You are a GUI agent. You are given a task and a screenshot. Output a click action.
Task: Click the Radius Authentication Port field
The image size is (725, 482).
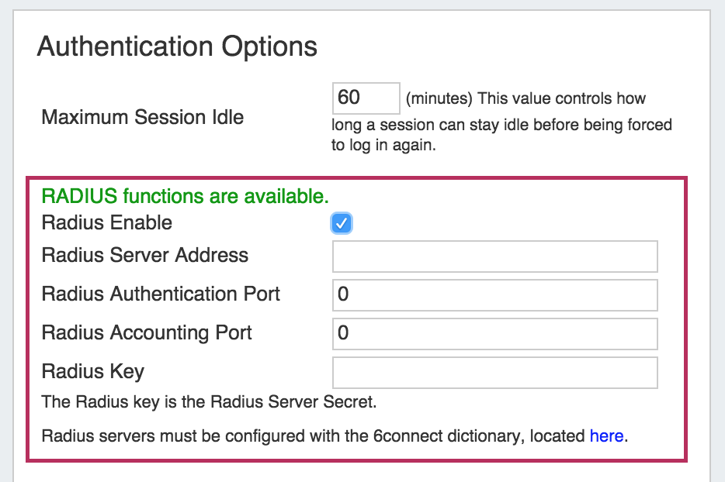click(x=494, y=295)
